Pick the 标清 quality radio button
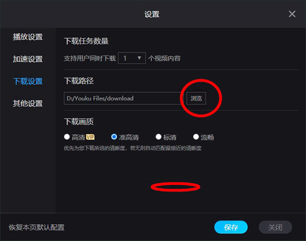Screen dimensions: 306x241 click(x=159, y=137)
